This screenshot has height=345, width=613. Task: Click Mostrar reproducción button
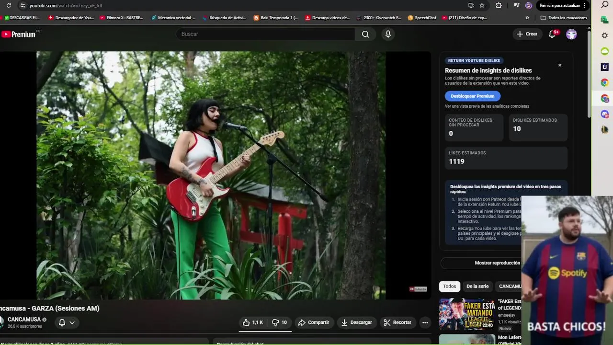pos(497,263)
